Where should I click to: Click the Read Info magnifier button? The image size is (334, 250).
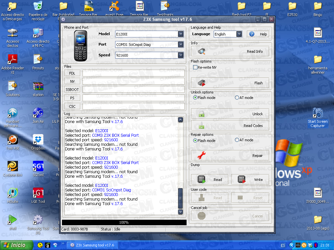tap(230, 51)
